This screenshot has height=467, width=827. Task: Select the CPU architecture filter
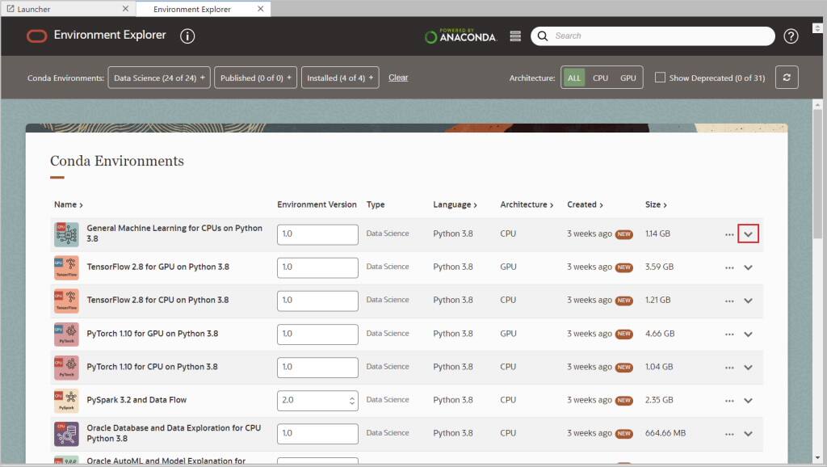coord(599,77)
